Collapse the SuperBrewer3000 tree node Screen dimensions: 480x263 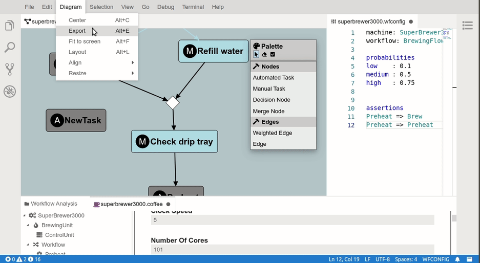25,215
